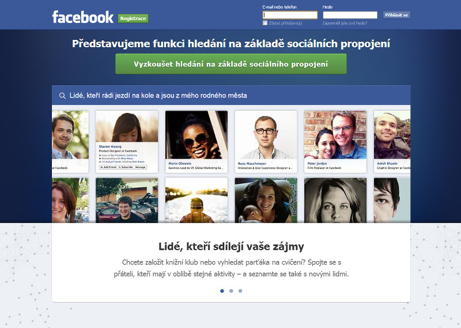Click 'Lives in San Francisco, California' text
The image size is (461, 328).
click(x=119, y=155)
